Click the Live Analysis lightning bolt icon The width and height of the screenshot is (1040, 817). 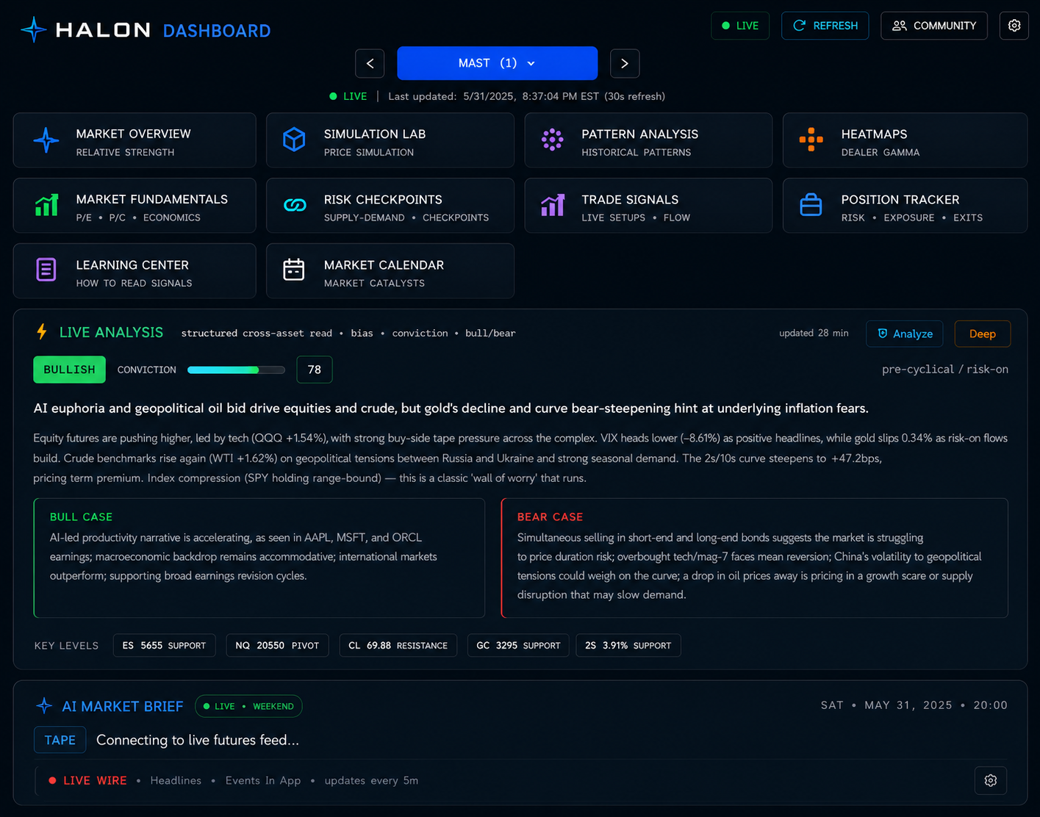pyautogui.click(x=42, y=332)
